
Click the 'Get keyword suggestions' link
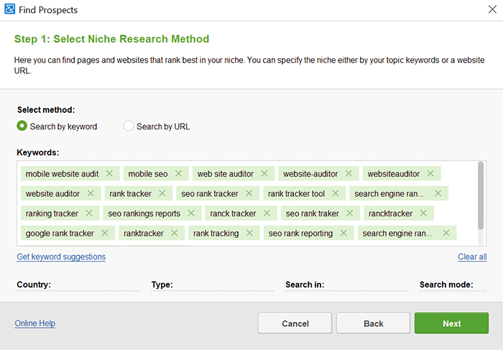coord(61,257)
